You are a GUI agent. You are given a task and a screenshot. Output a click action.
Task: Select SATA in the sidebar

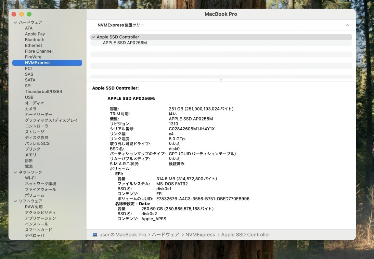tap(30, 80)
